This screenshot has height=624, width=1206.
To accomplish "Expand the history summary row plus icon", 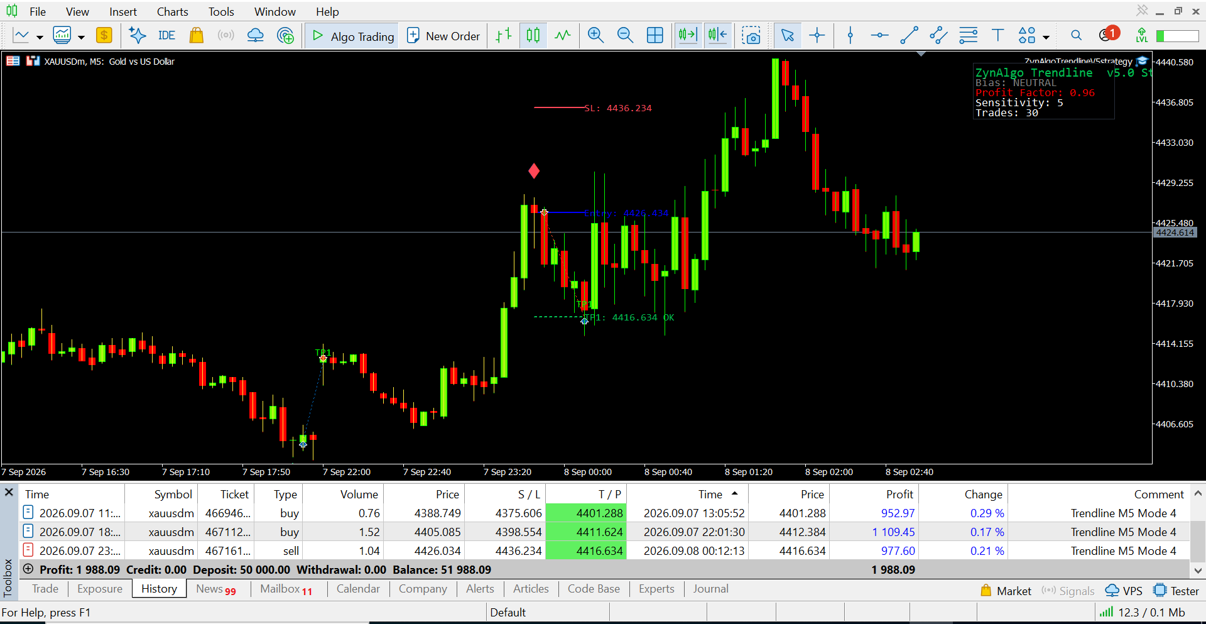I will 28,569.
